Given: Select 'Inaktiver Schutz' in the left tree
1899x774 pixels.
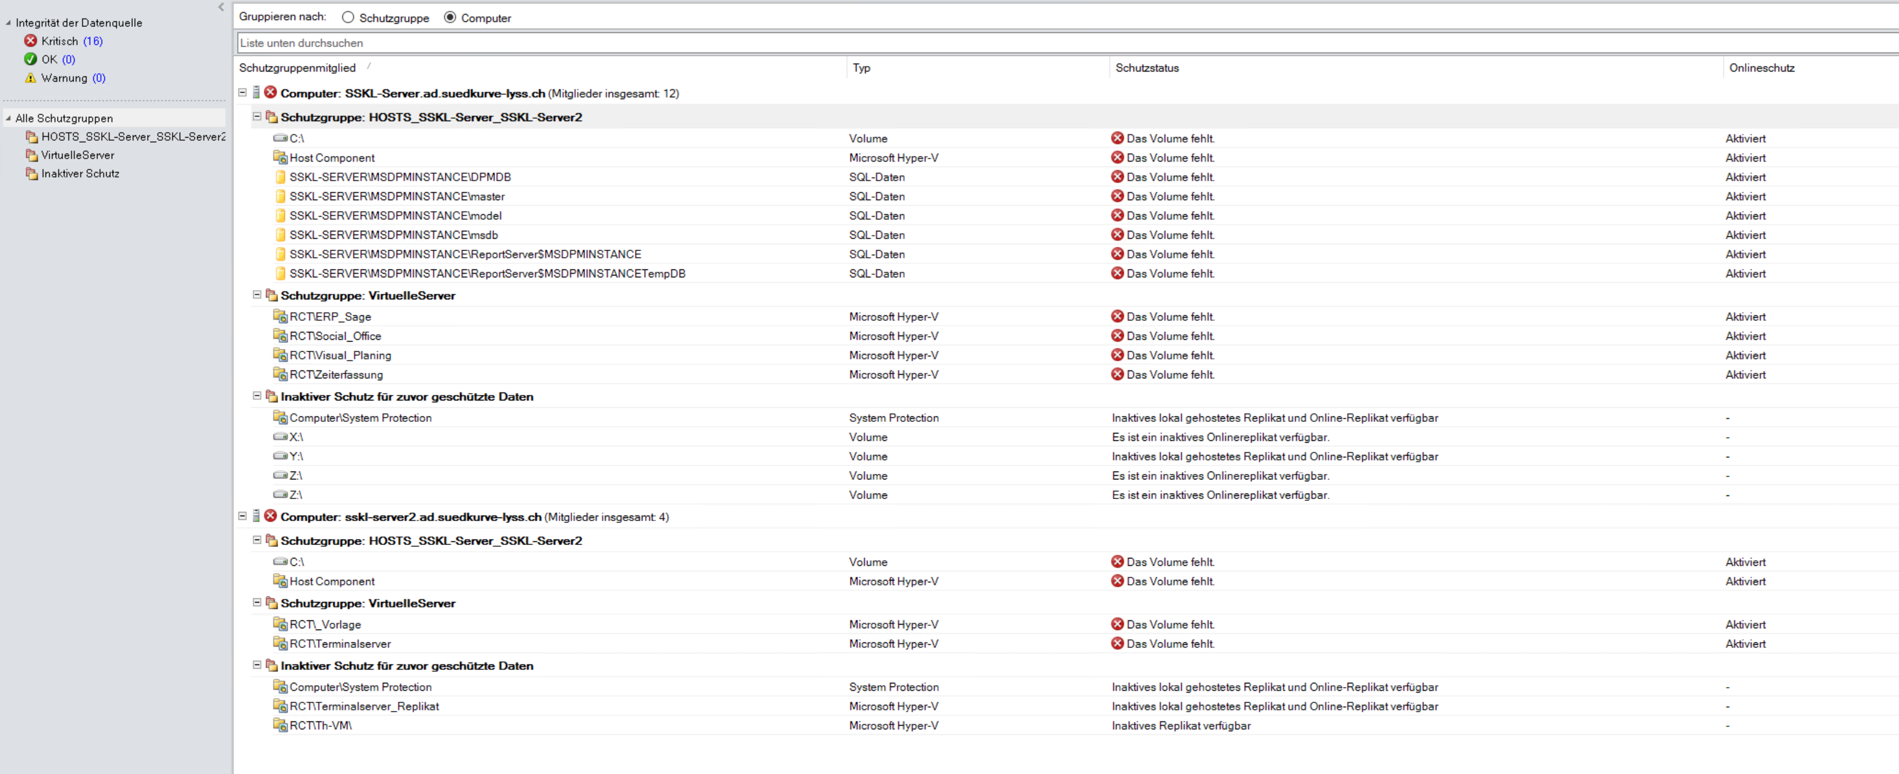Looking at the screenshot, I should point(80,173).
